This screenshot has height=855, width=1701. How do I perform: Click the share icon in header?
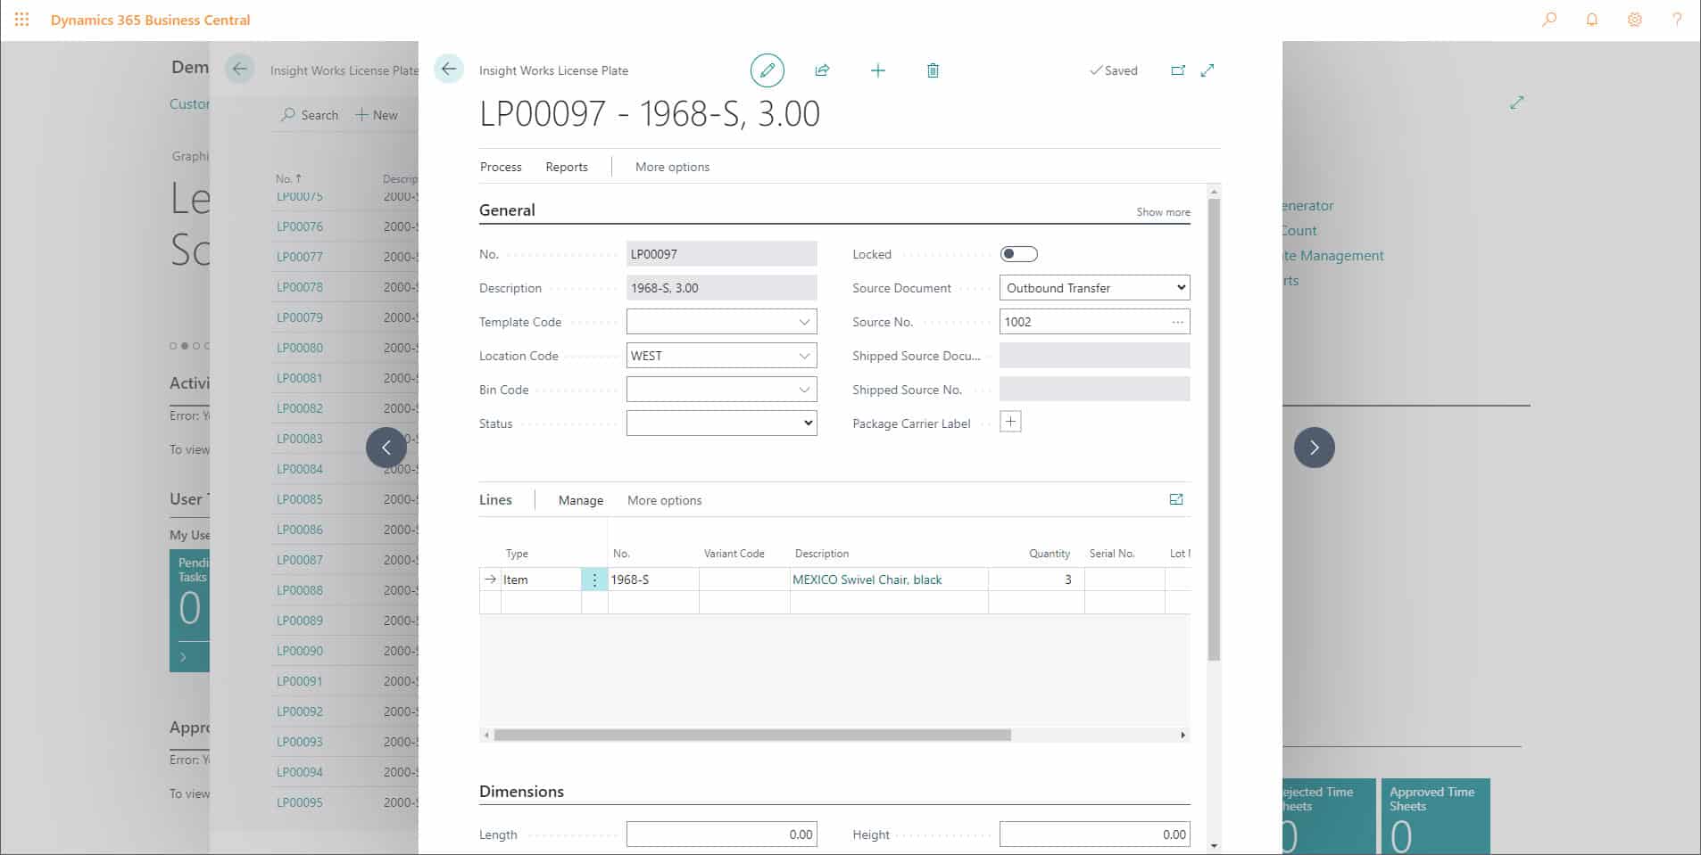[x=822, y=70]
